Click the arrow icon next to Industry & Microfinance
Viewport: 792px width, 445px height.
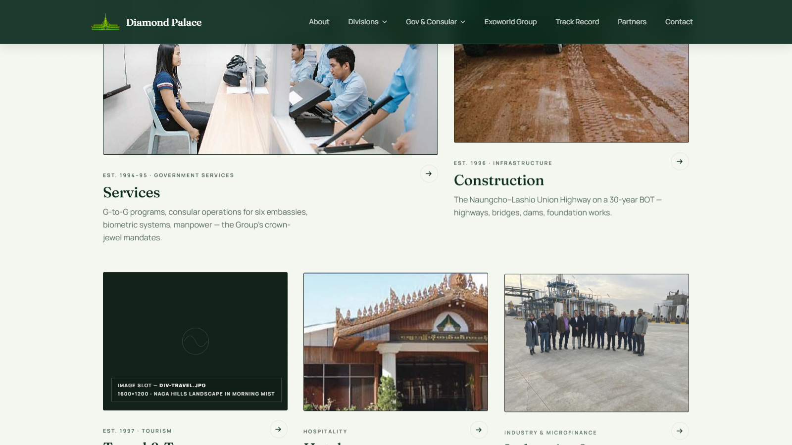coord(680,431)
